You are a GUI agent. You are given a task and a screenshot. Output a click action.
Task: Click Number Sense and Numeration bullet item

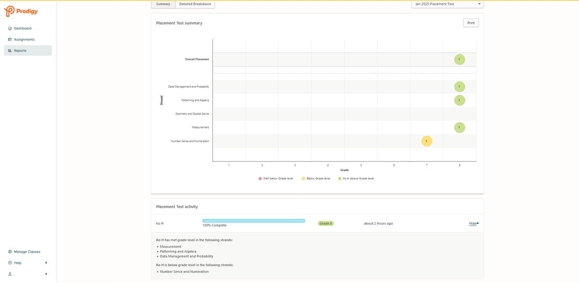pos(184,272)
